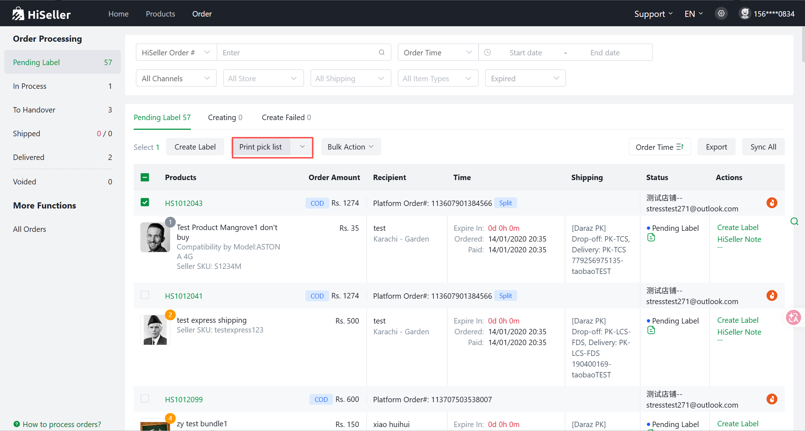Switch to the Create Failed tab
Screen dimensions: 805x431
point(286,118)
